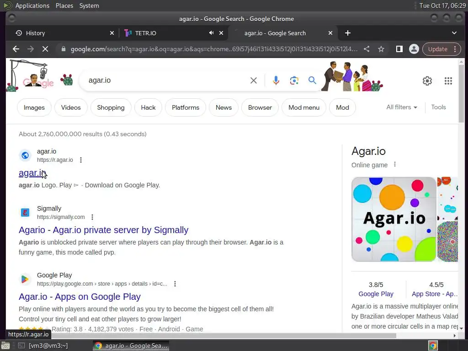Screen dimensions: 468x351
Task: Click the Chrome taskbar window button
Action: pos(131,346)
